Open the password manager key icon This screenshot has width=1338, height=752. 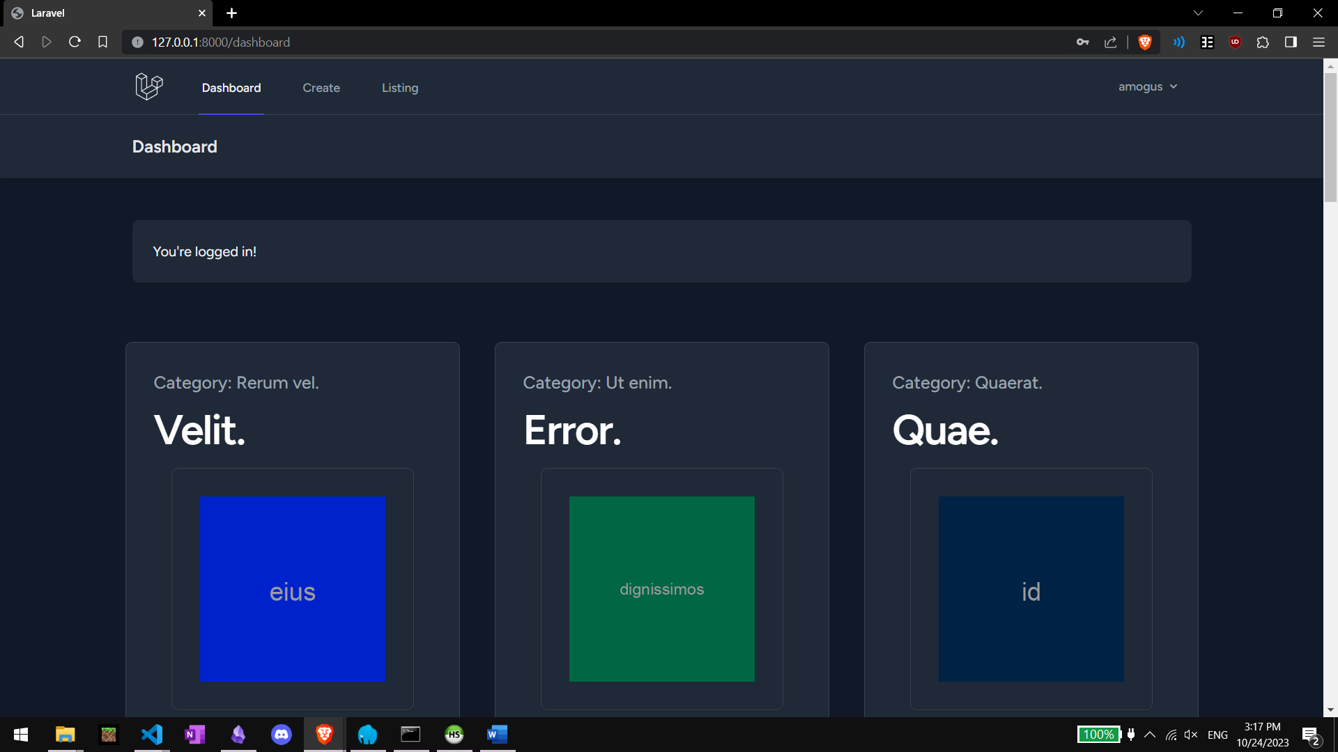(1083, 42)
